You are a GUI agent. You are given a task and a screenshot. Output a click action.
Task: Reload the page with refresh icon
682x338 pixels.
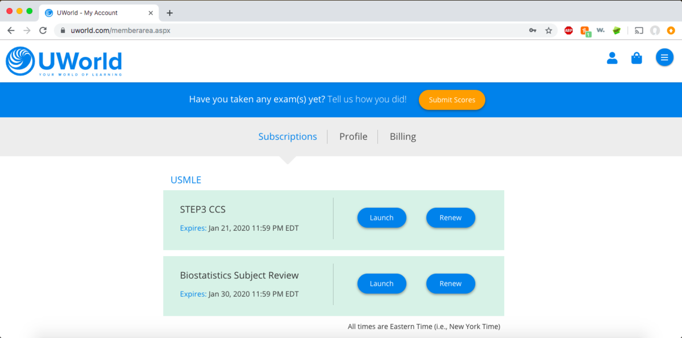pos(43,31)
